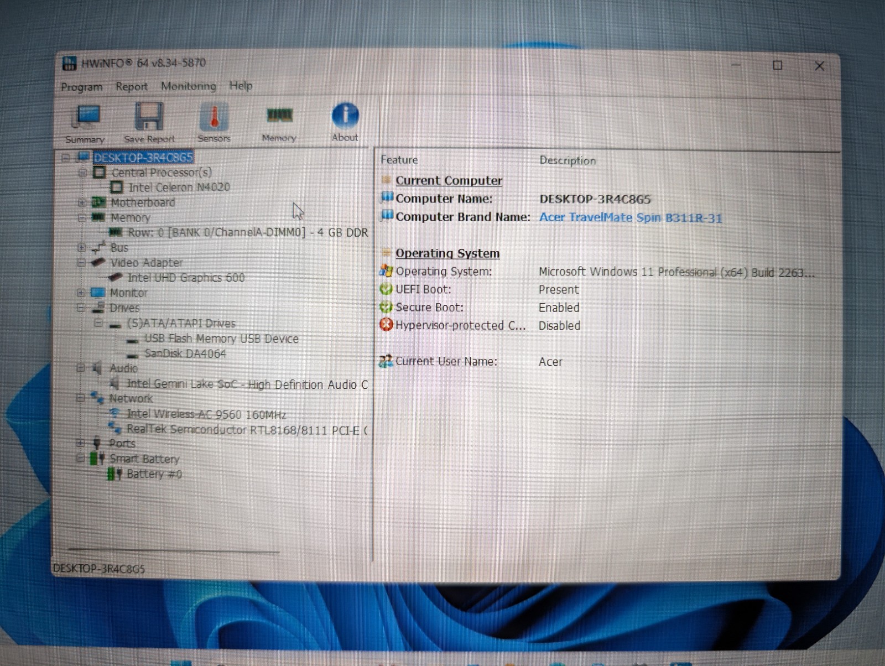
Task: Click the Description column header
Action: (x=568, y=160)
